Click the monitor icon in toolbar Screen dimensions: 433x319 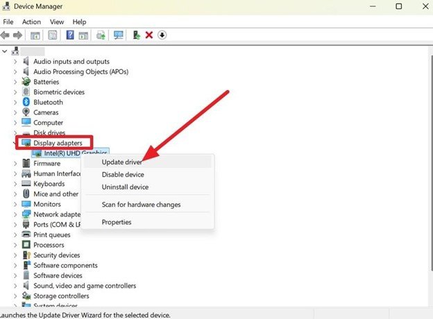point(119,35)
